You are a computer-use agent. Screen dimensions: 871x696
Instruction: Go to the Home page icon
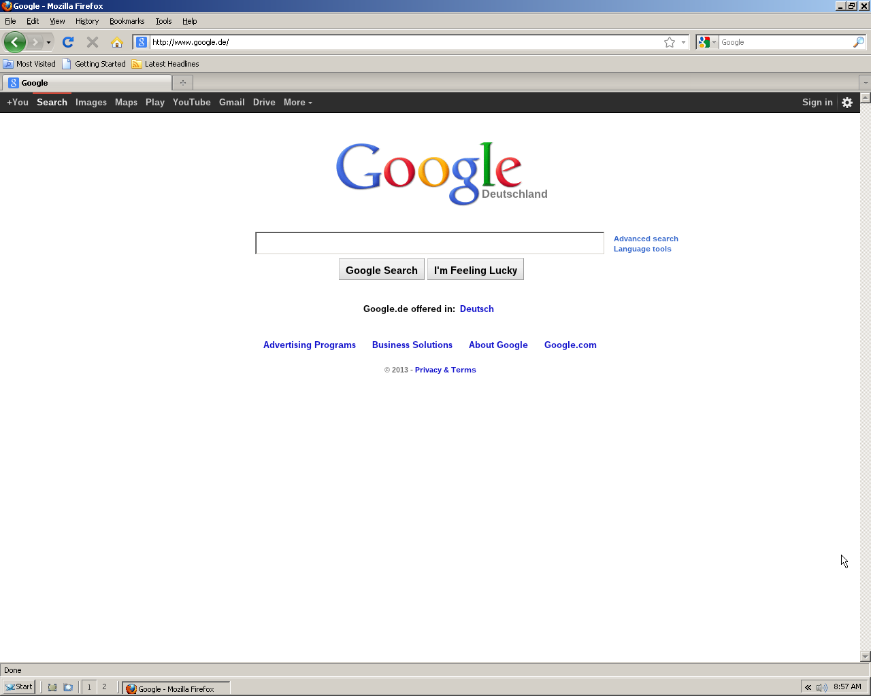tap(117, 42)
